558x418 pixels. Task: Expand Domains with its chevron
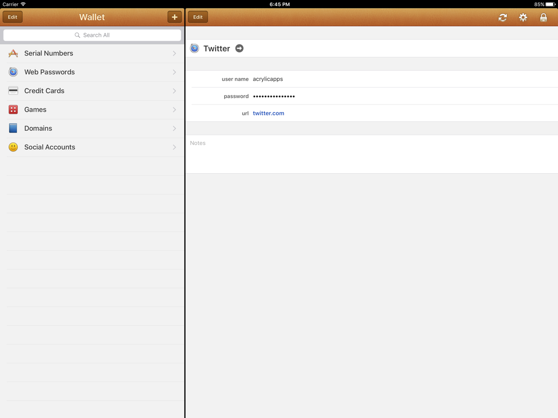[174, 128]
